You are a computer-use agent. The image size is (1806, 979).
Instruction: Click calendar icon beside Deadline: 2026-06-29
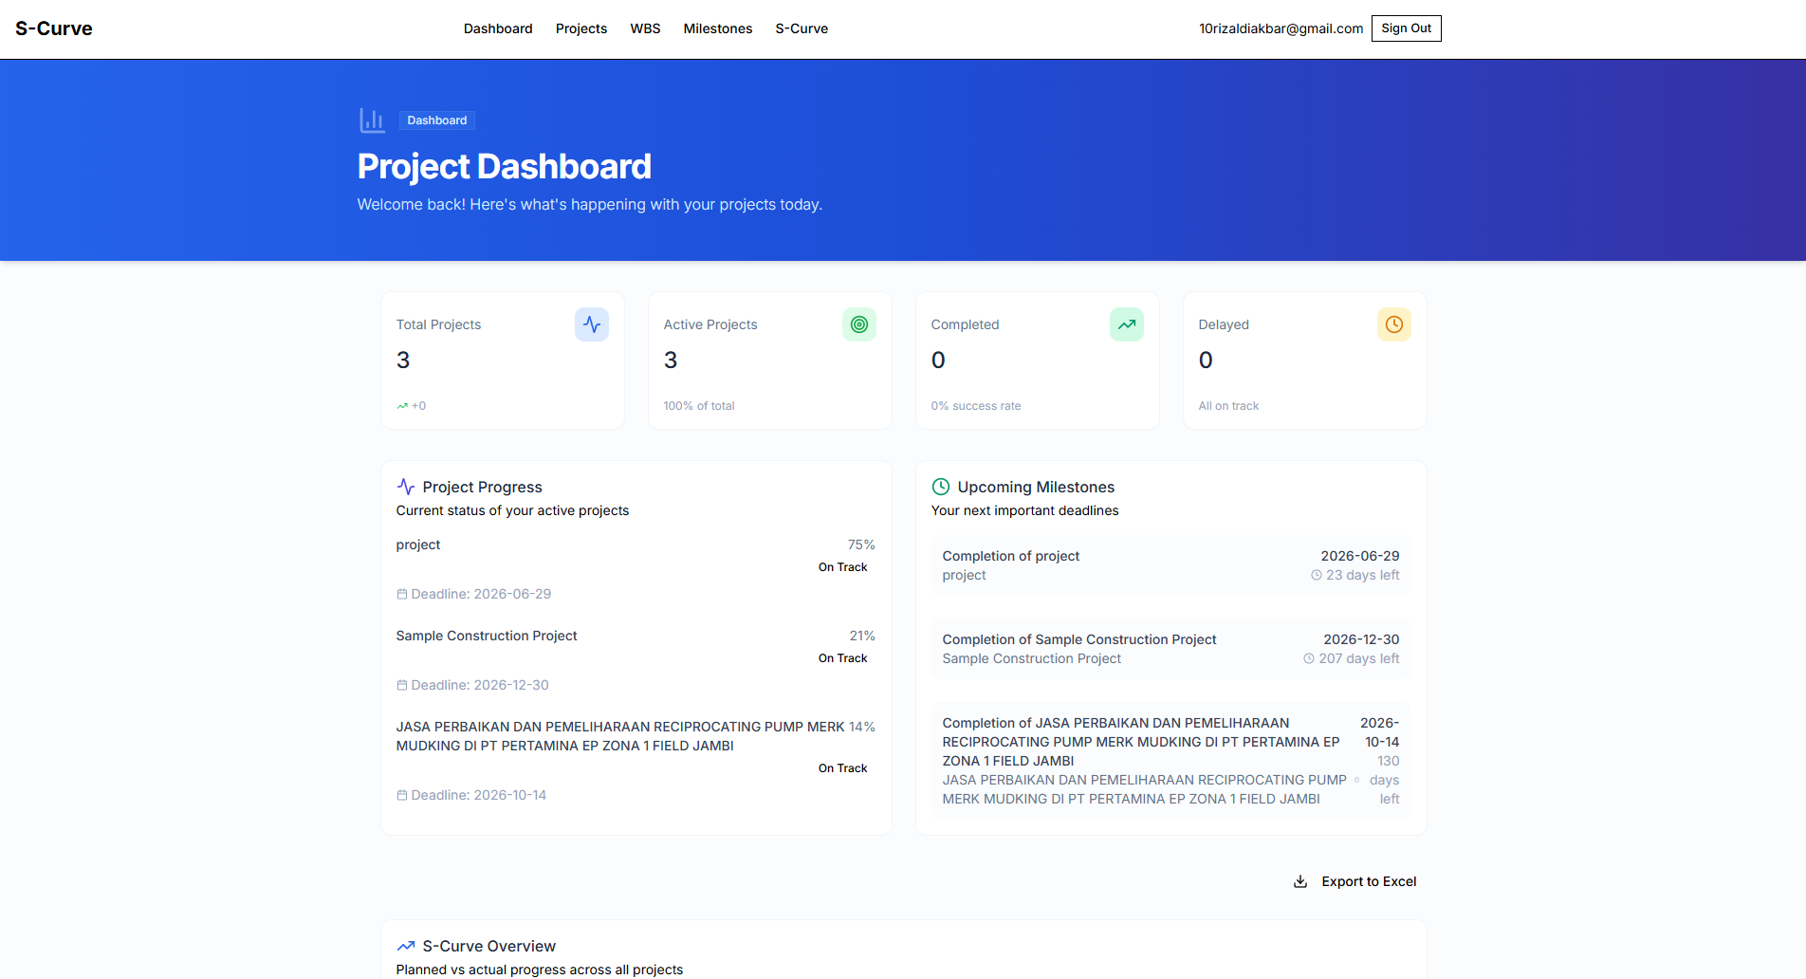click(402, 594)
